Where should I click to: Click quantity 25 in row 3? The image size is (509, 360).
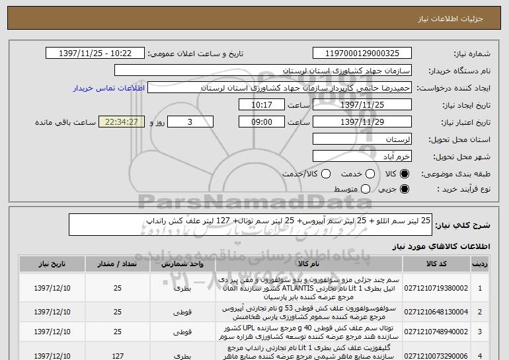pyautogui.click(x=118, y=332)
